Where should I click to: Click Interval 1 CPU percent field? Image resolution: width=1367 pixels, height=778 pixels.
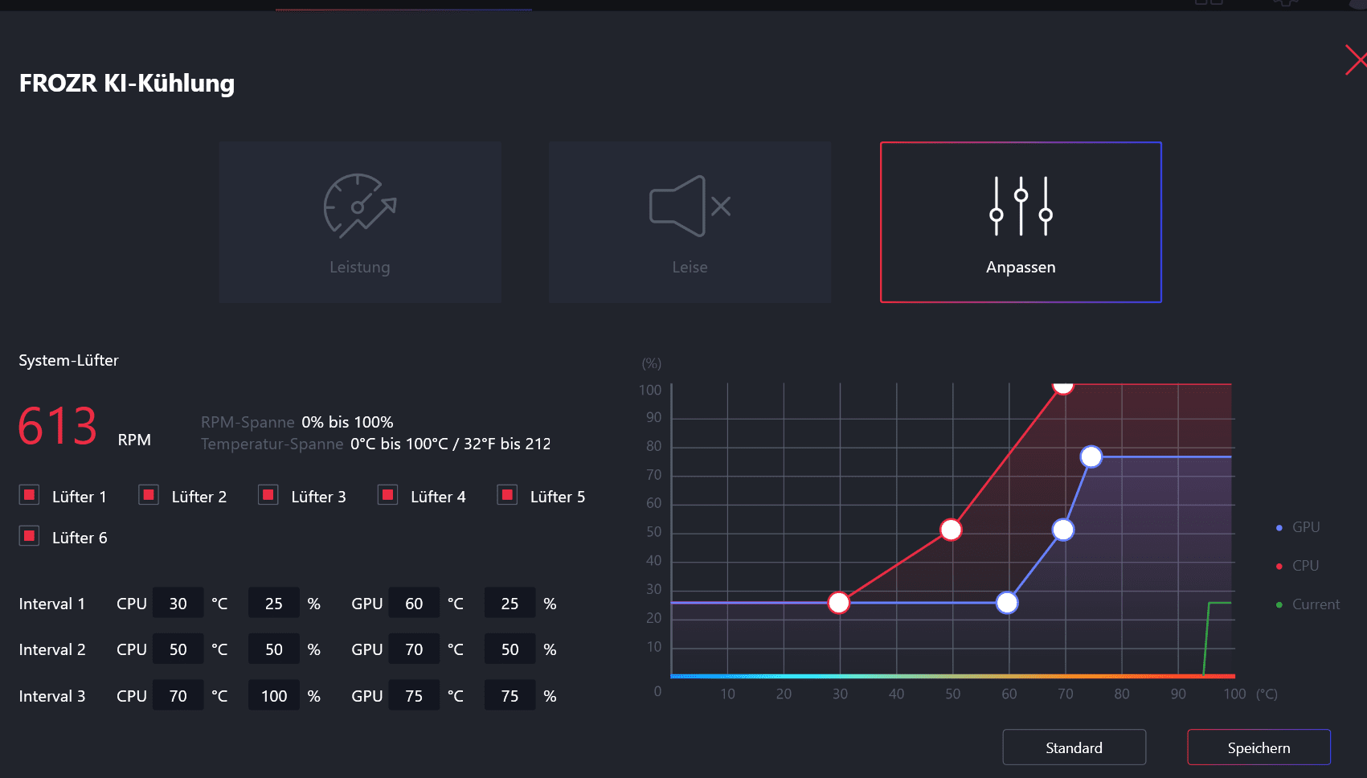[274, 604]
